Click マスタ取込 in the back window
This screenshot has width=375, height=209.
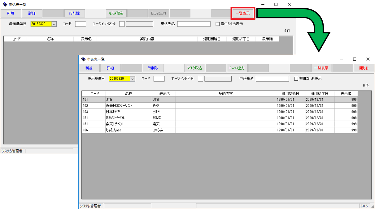[116, 13]
